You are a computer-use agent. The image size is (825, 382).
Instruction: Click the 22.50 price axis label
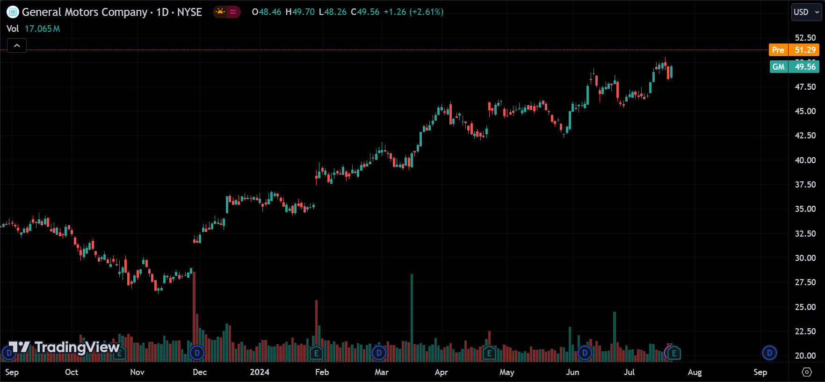(805, 332)
